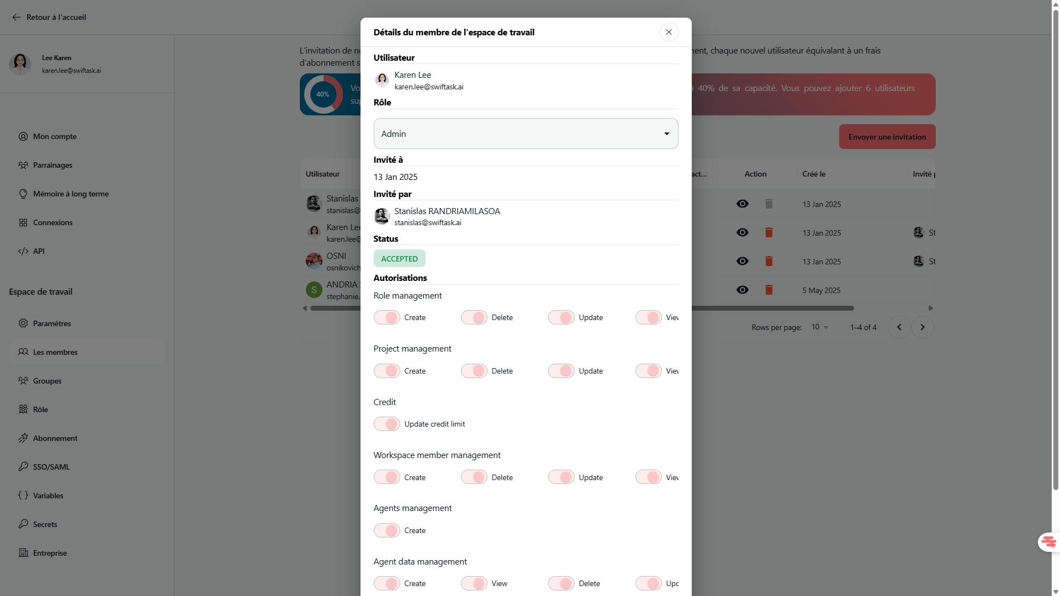
Task: Go to next page of members table
Action: coord(922,327)
